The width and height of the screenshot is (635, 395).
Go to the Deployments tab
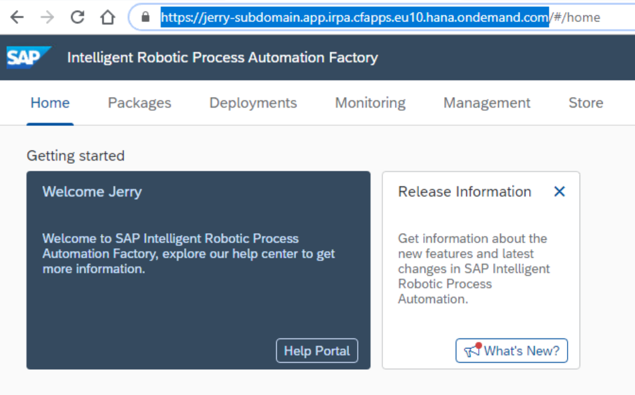click(x=253, y=103)
